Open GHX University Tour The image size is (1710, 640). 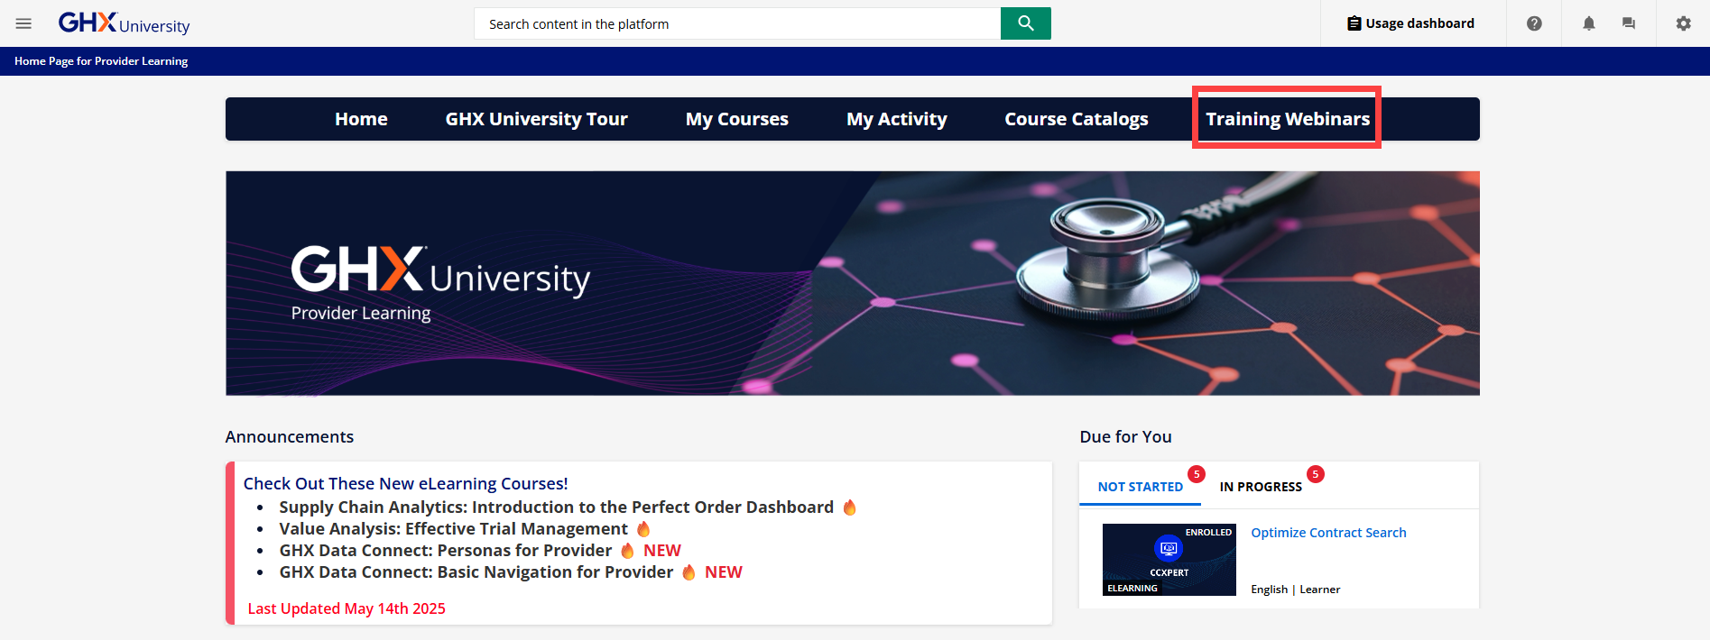[x=536, y=119]
